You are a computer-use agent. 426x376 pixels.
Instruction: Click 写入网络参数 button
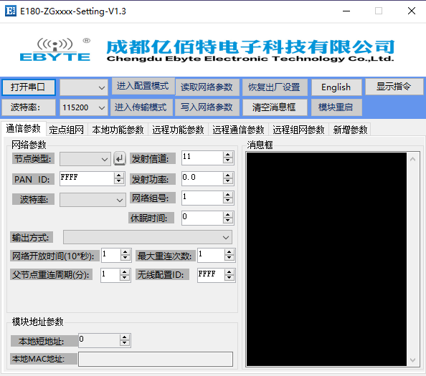pyautogui.click(x=207, y=107)
